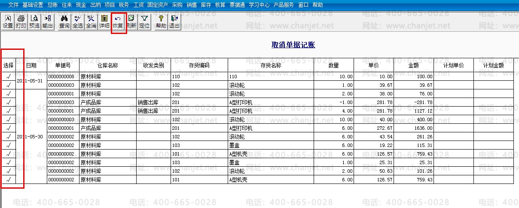Toggle selection mark on last 101 A型机壳 row

(9, 180)
